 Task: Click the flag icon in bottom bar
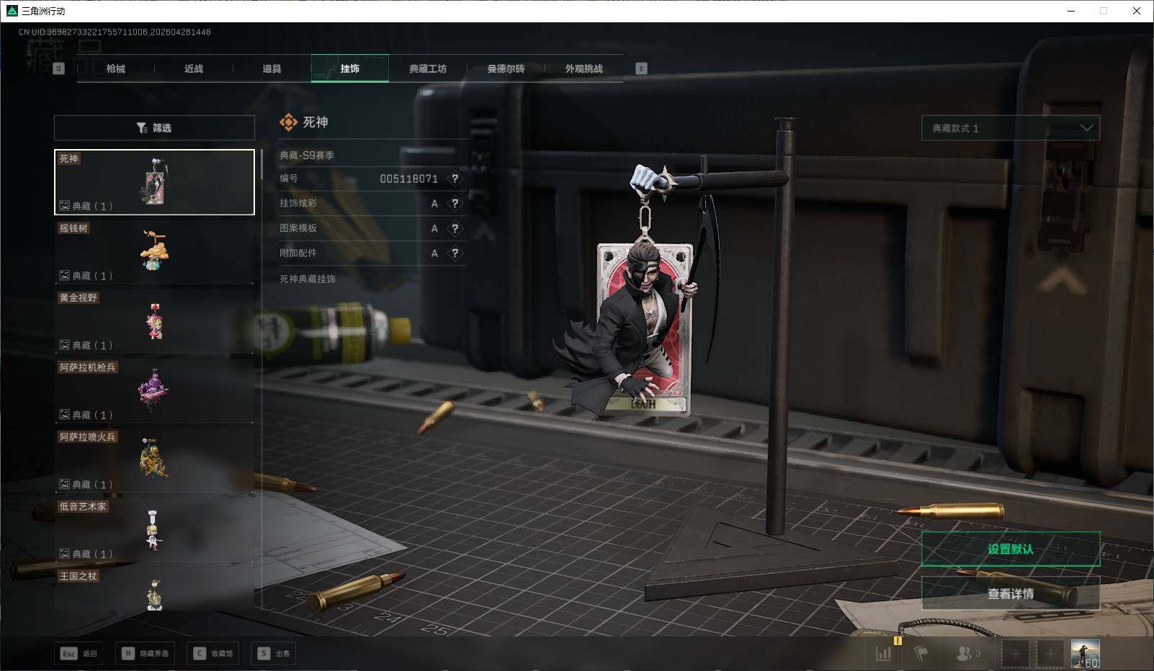click(x=921, y=654)
